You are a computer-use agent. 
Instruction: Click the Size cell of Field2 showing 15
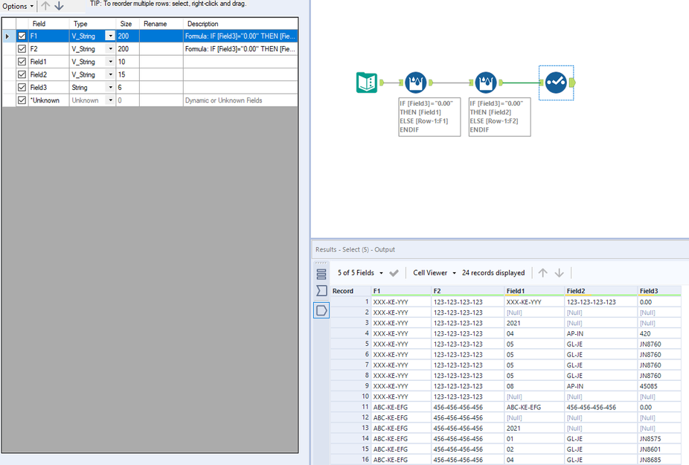(127, 74)
